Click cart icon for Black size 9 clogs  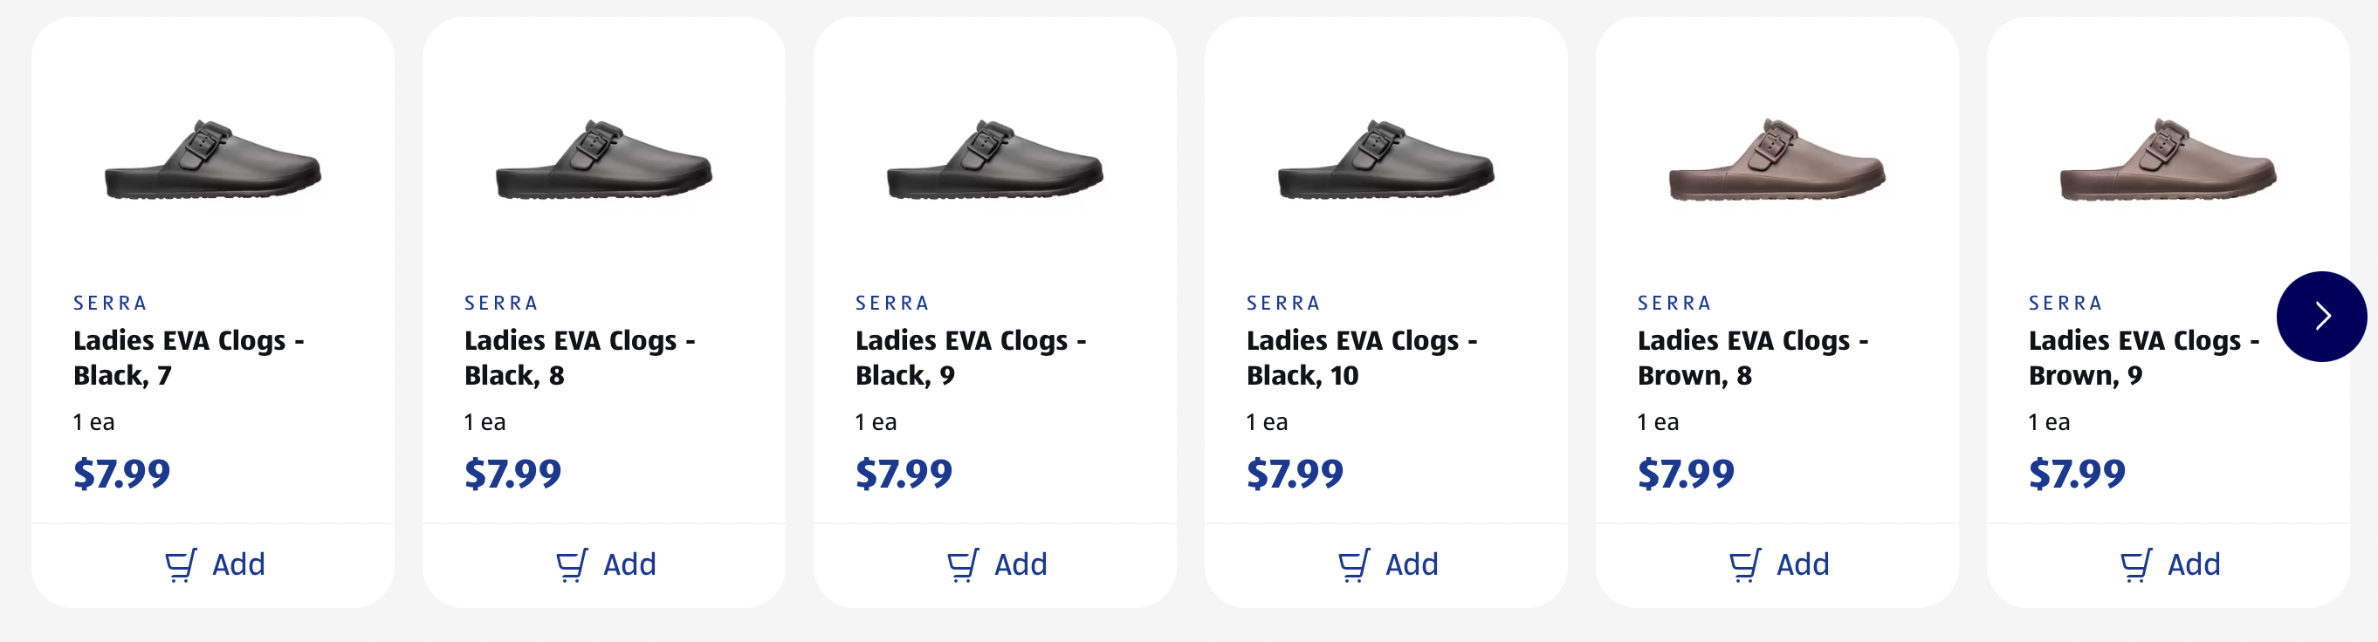click(964, 564)
